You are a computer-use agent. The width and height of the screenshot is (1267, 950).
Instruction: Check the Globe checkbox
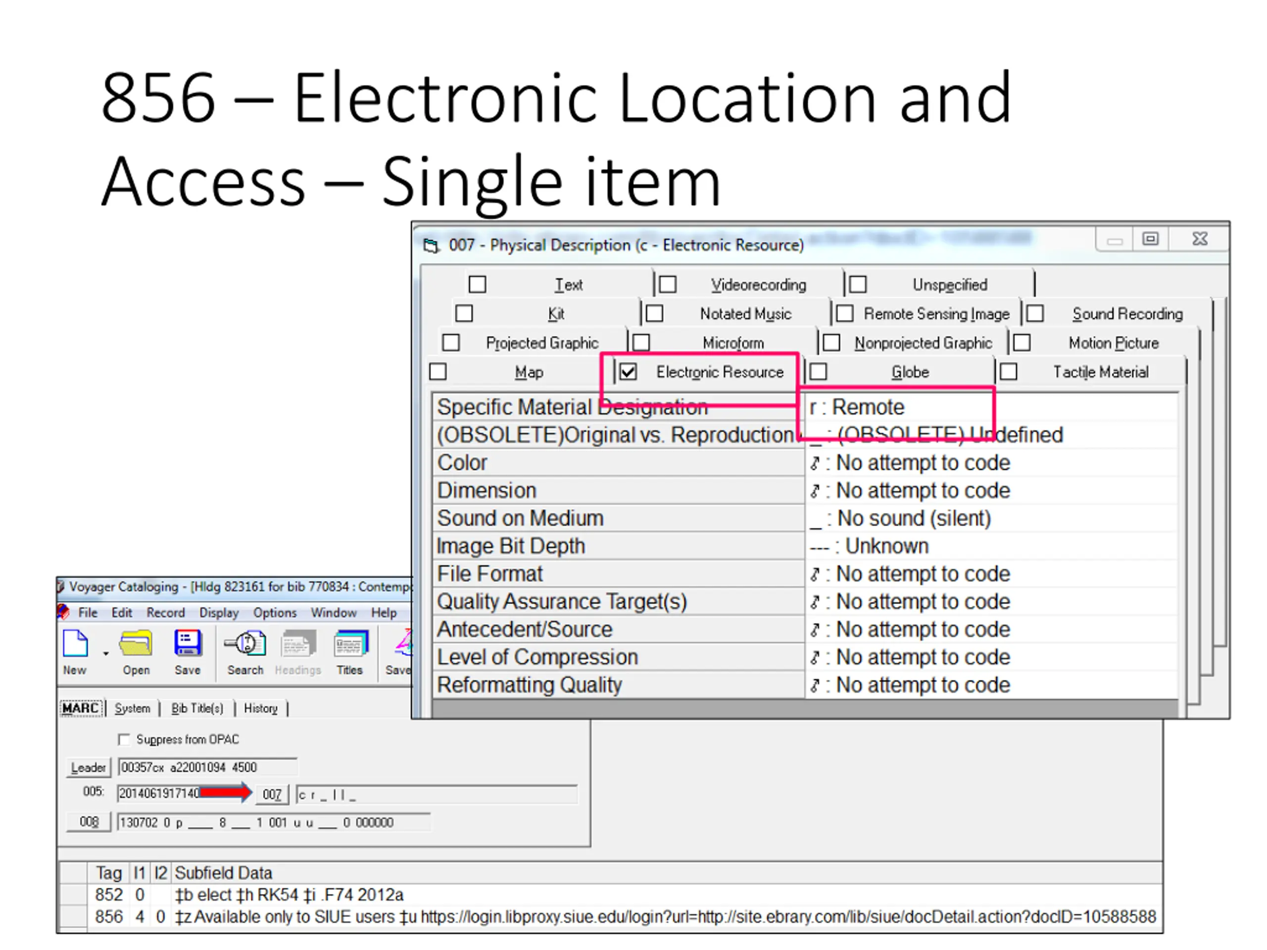point(818,372)
